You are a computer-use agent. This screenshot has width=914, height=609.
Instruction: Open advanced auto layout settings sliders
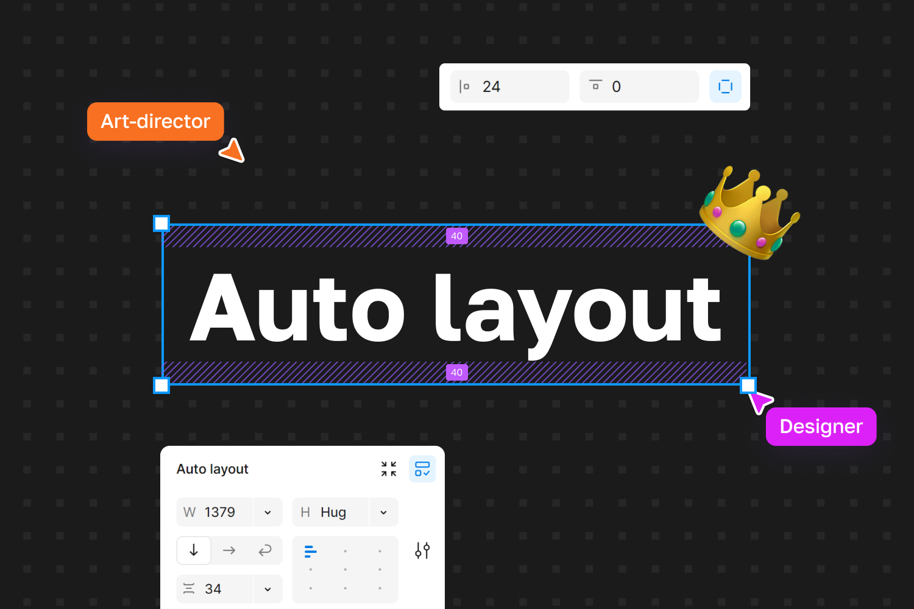[422, 550]
